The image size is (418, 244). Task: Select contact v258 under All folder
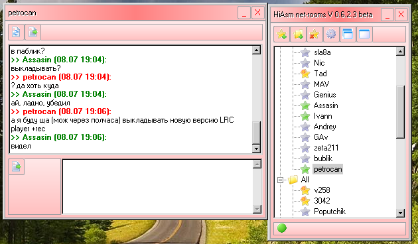pos(322,190)
